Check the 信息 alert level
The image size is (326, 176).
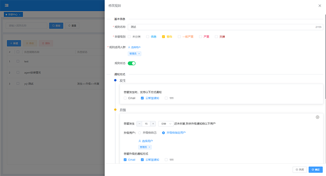tap(148, 36)
